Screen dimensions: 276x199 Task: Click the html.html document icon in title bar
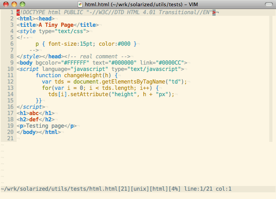pyautogui.click(x=81, y=4)
